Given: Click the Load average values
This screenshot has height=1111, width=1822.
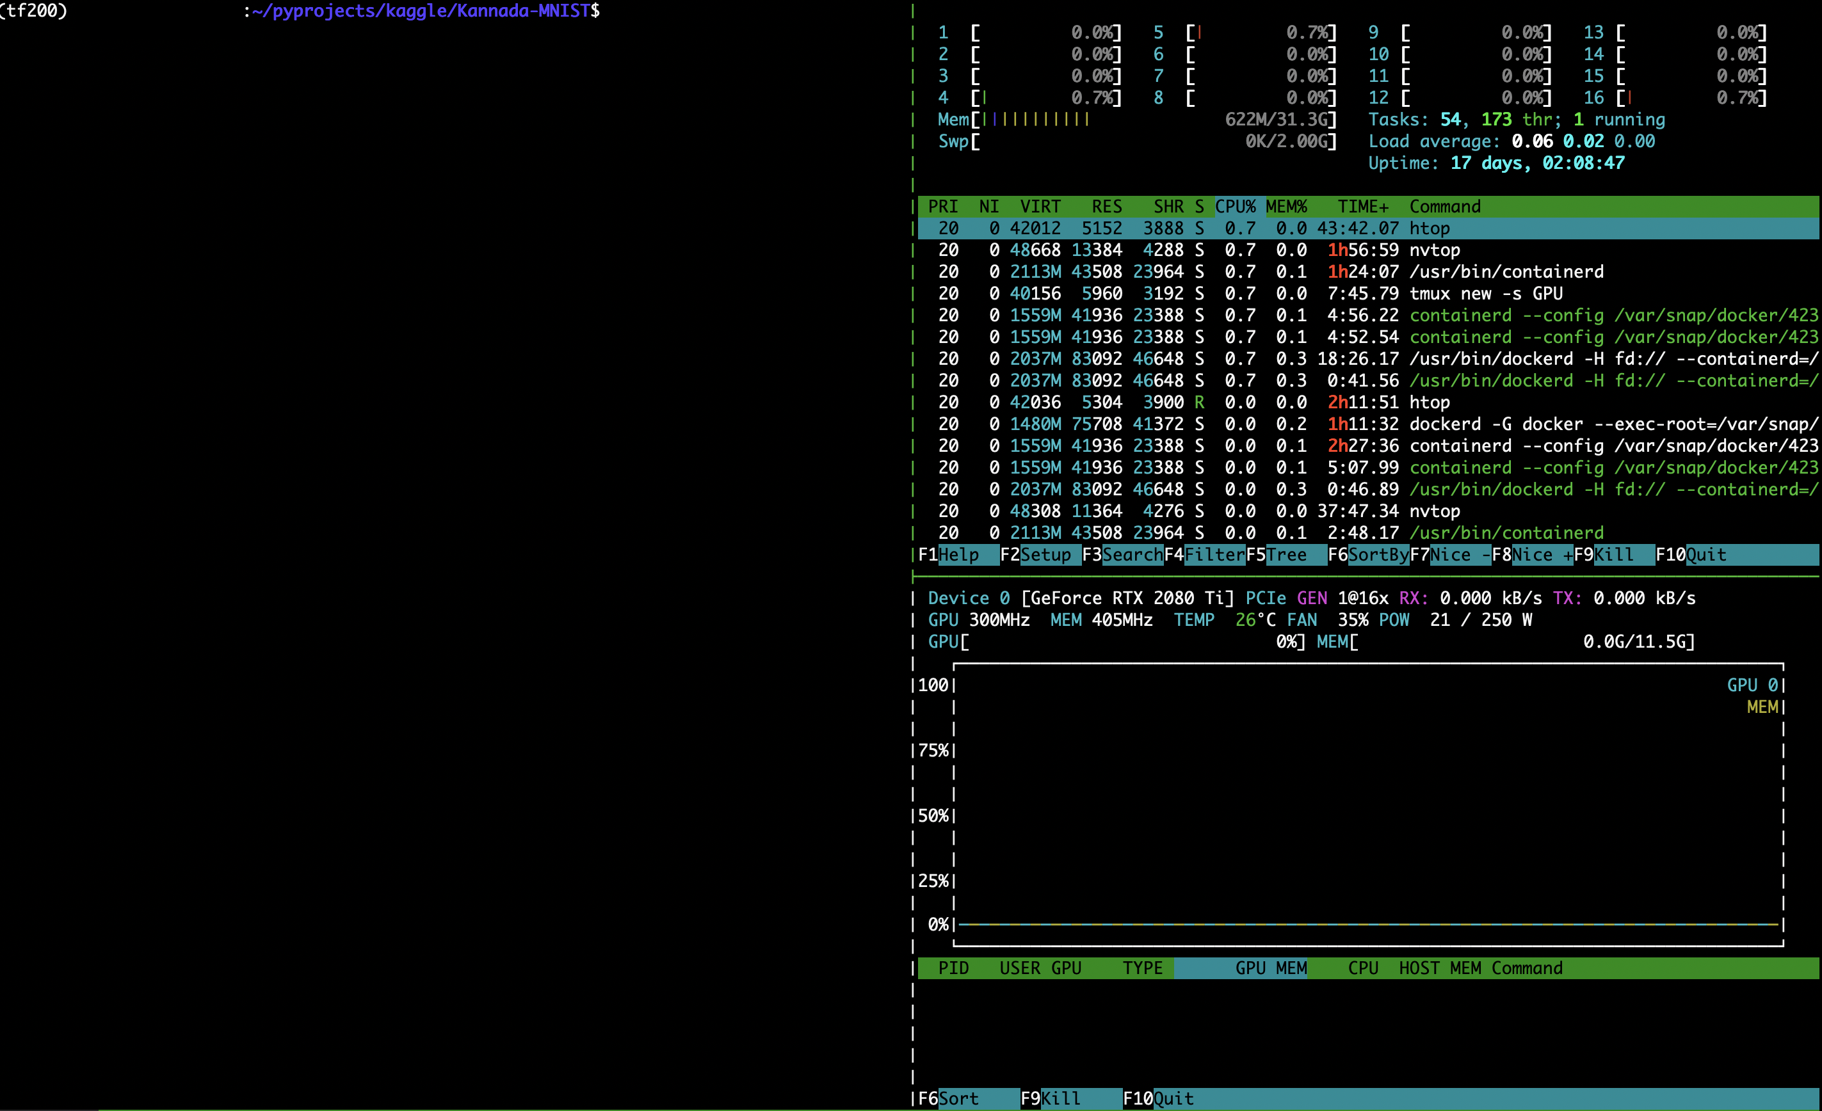Looking at the screenshot, I should click(1583, 142).
